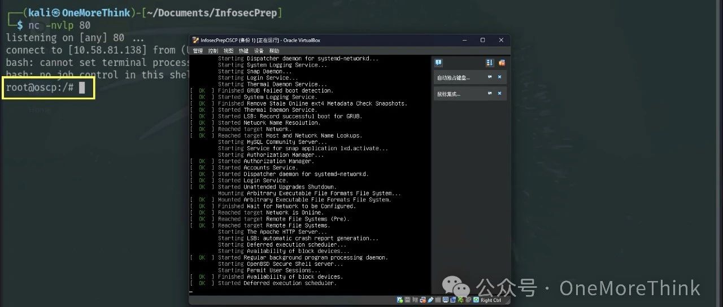Click the display status icon

coord(446,300)
